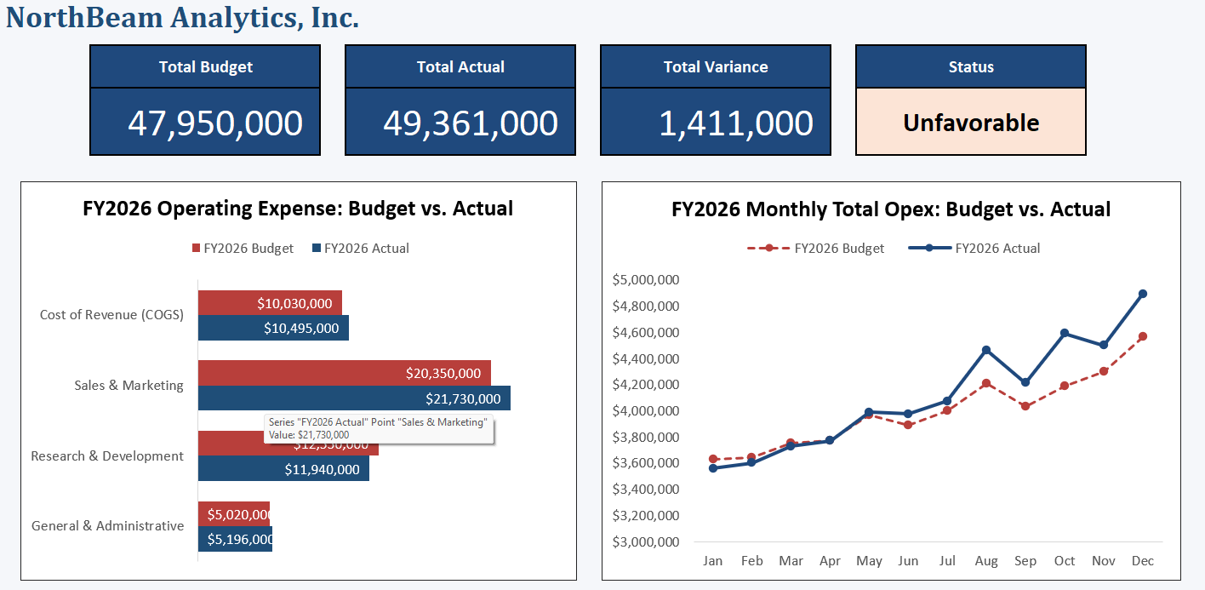Select the Sep Actual data point
Image resolution: width=1205 pixels, height=590 pixels.
(1025, 382)
